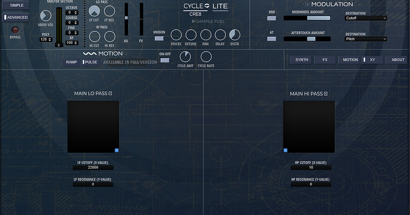Select the PULSE motion button

click(90, 62)
